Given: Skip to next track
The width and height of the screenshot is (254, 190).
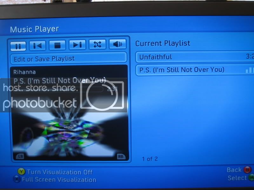Looking at the screenshot, I should coord(77,44).
